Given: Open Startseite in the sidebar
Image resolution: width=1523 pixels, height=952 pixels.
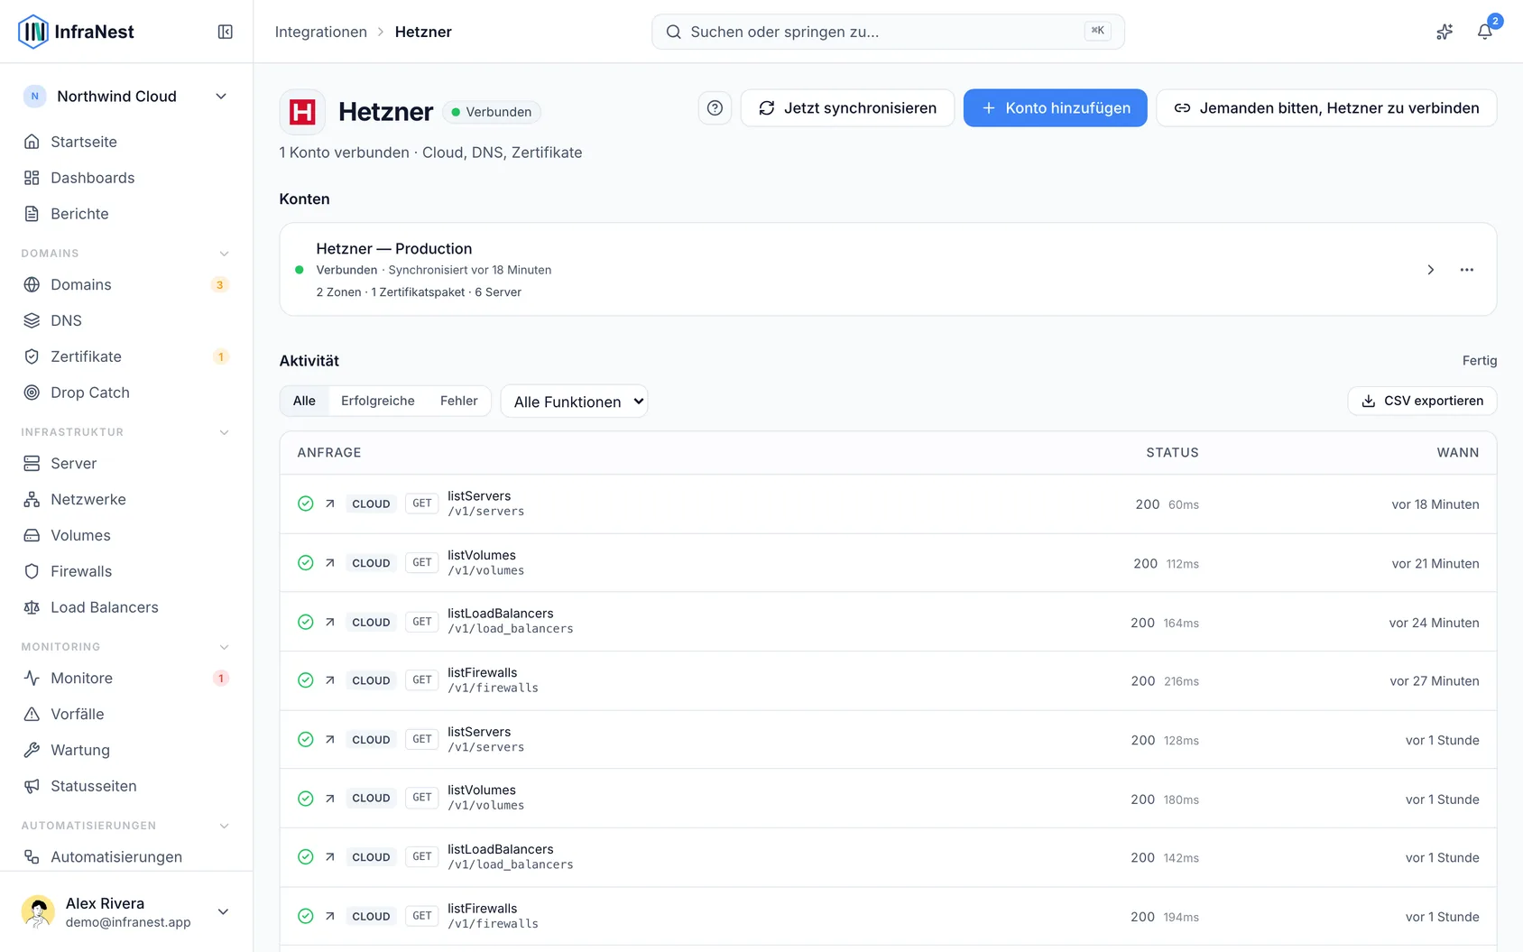Looking at the screenshot, I should click(x=126, y=142).
